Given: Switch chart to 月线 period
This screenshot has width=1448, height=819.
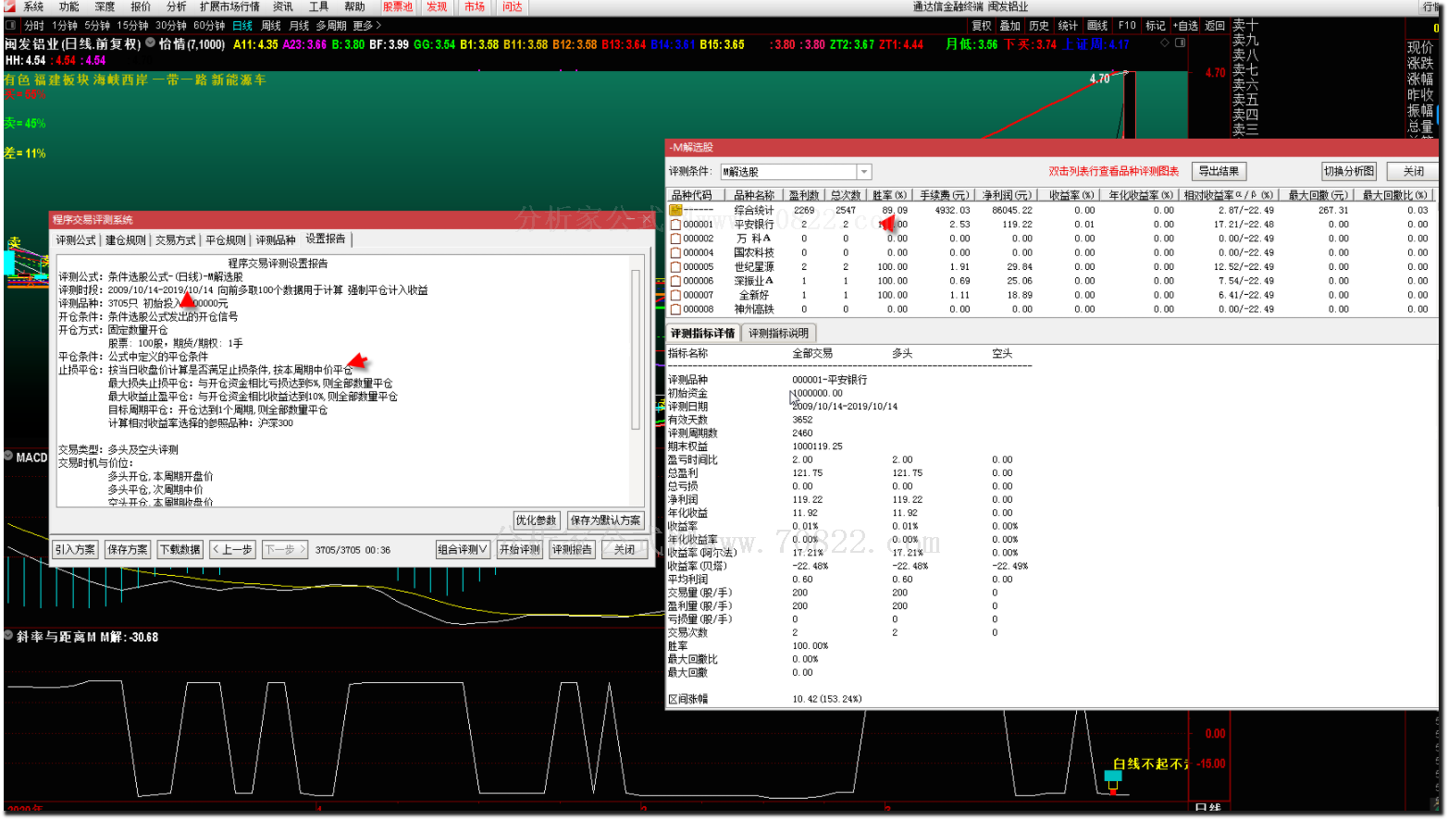Looking at the screenshot, I should click(299, 26).
